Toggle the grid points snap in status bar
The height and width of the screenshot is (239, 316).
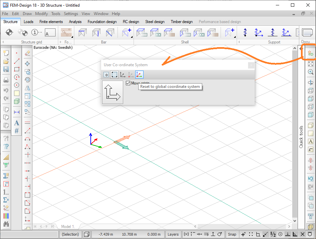click(x=251, y=234)
